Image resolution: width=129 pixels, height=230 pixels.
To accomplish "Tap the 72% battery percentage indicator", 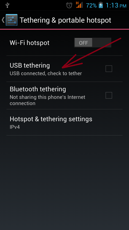I will [x=91, y=6].
